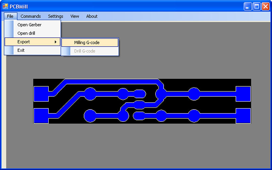The image size is (272, 170).
Task: Open the About menu
Action: click(92, 16)
